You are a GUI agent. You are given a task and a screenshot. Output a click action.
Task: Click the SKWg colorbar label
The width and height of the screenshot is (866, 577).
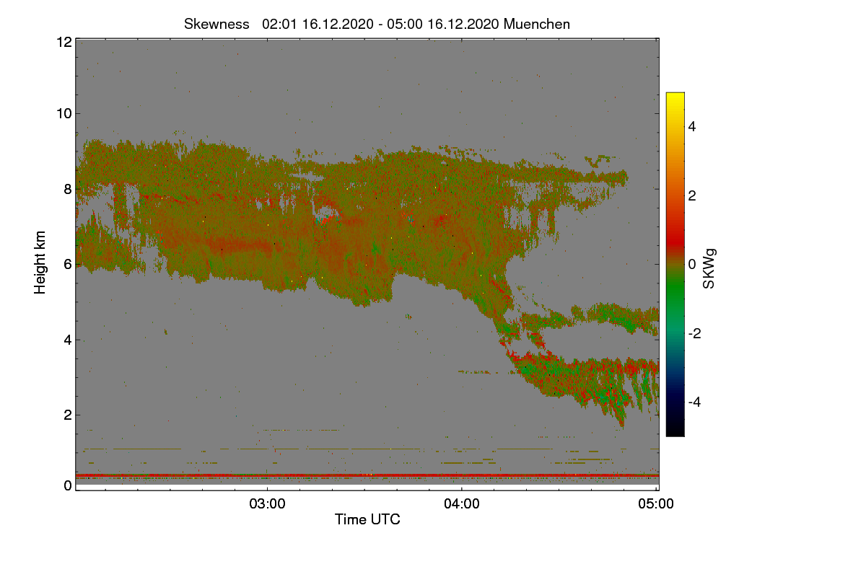tap(709, 269)
